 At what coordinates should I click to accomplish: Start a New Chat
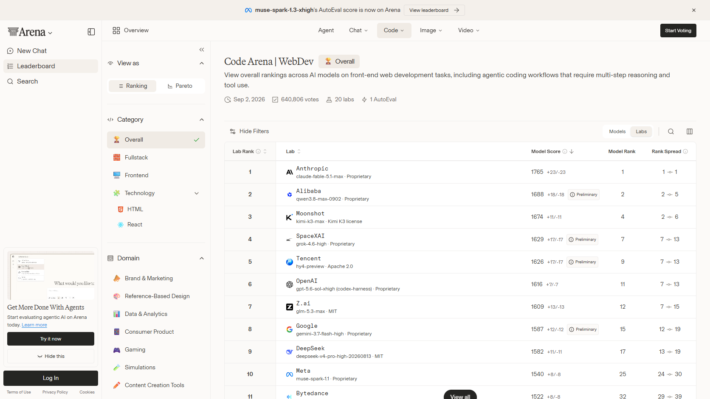pyautogui.click(x=51, y=51)
